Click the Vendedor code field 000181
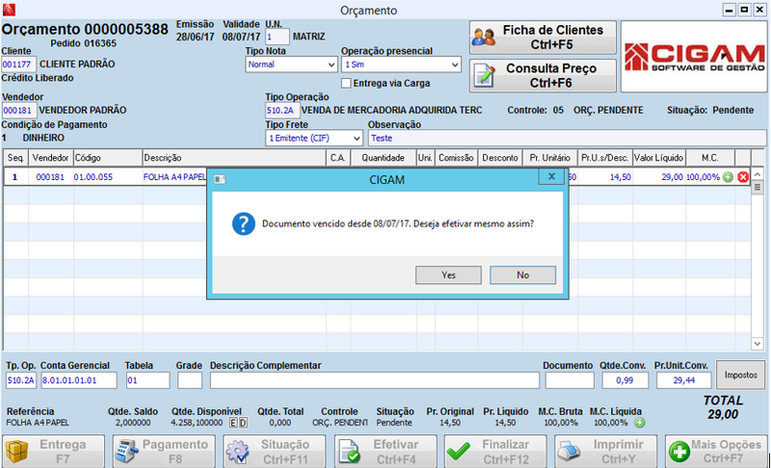Viewport: 771px width, 468px height. [18, 111]
